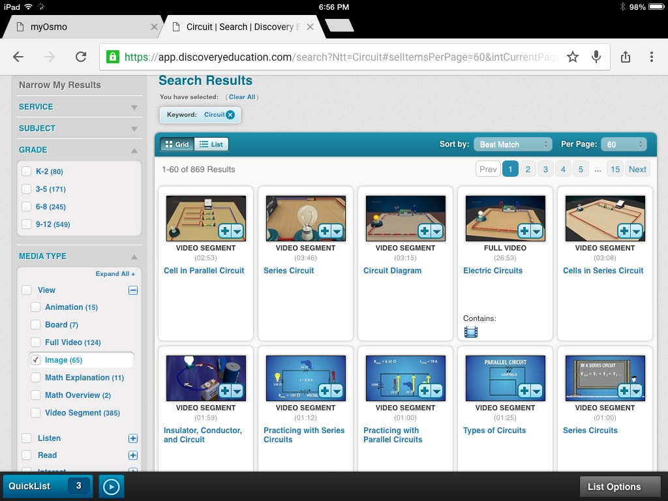The image size is (668, 501).
Task: Open the Per Page 60 dropdown
Action: click(624, 144)
